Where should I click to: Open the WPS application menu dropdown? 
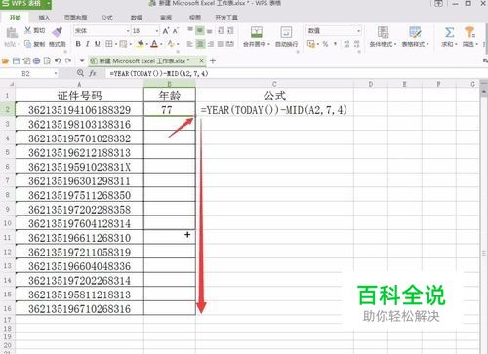click(49, 4)
